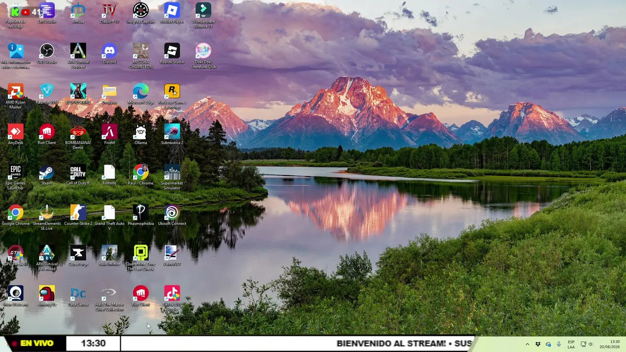Select the Data Center desktop icon
The width and height of the screenshot is (626, 352).
click(x=78, y=296)
